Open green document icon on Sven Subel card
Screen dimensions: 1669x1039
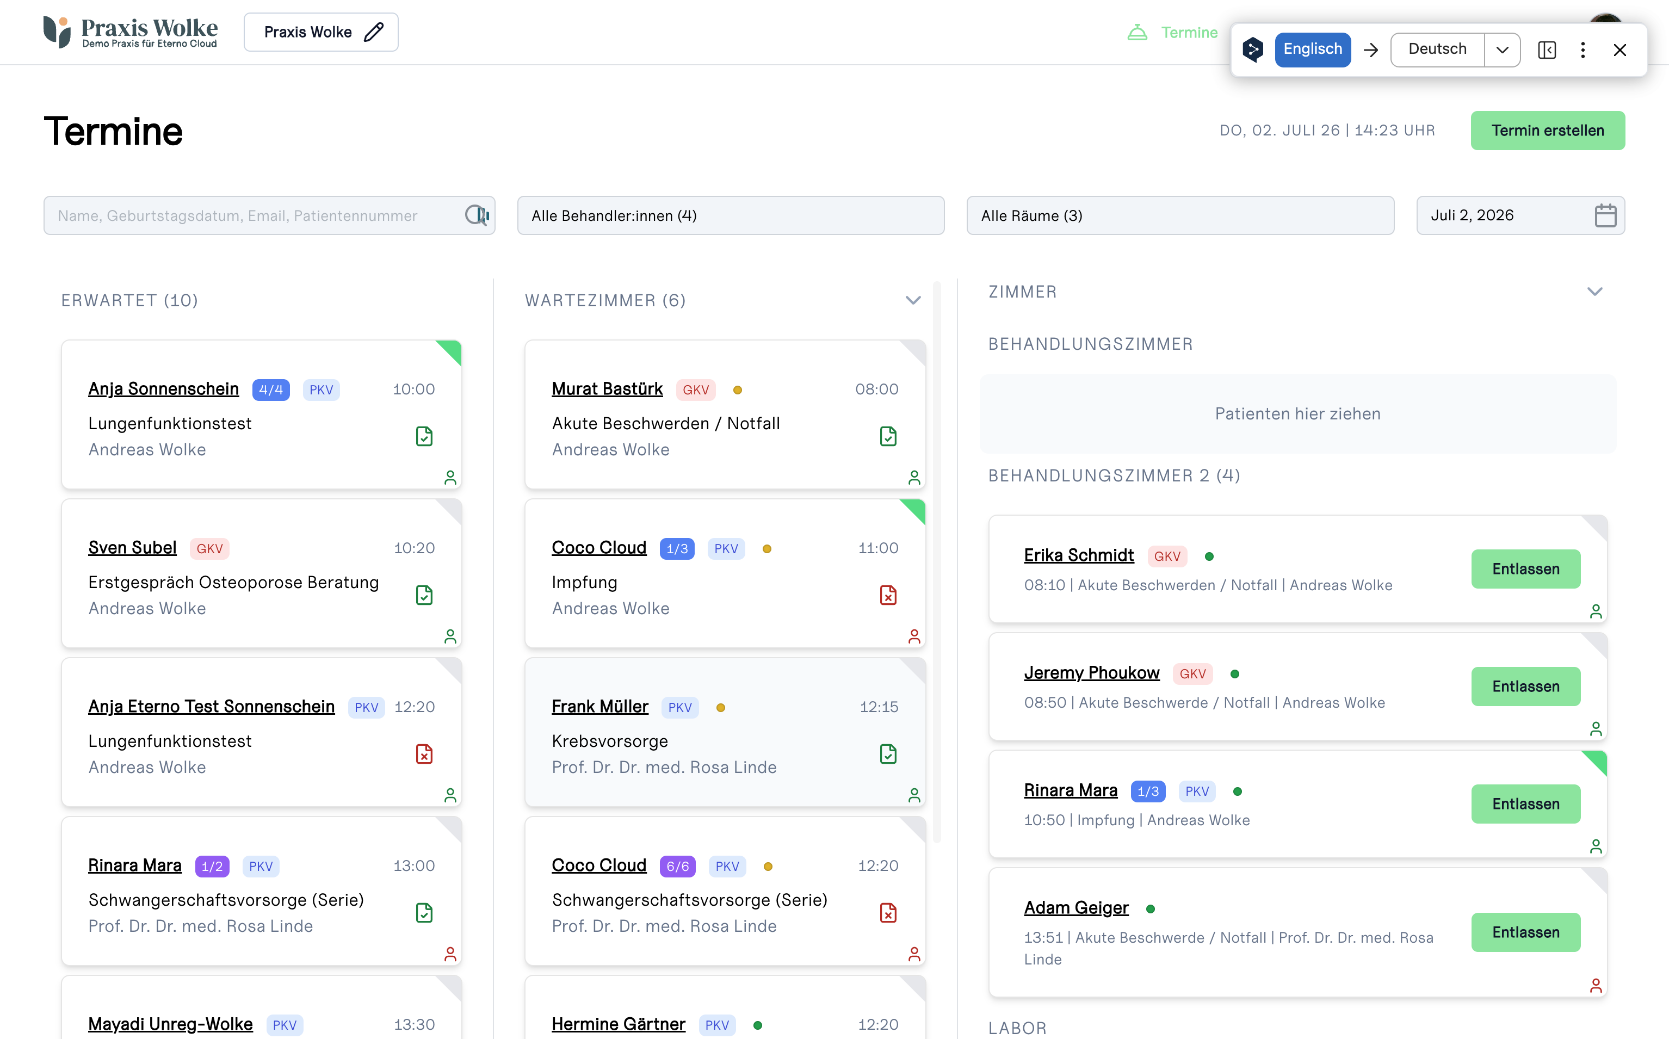click(x=425, y=595)
